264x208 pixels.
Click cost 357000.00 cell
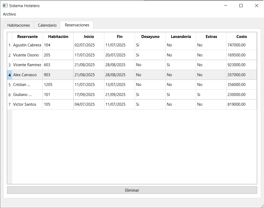click(242, 75)
